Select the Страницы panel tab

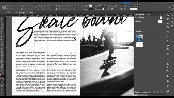140,14
